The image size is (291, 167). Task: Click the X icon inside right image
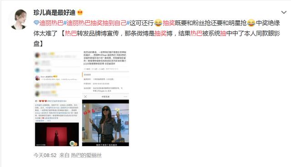coord(85,96)
